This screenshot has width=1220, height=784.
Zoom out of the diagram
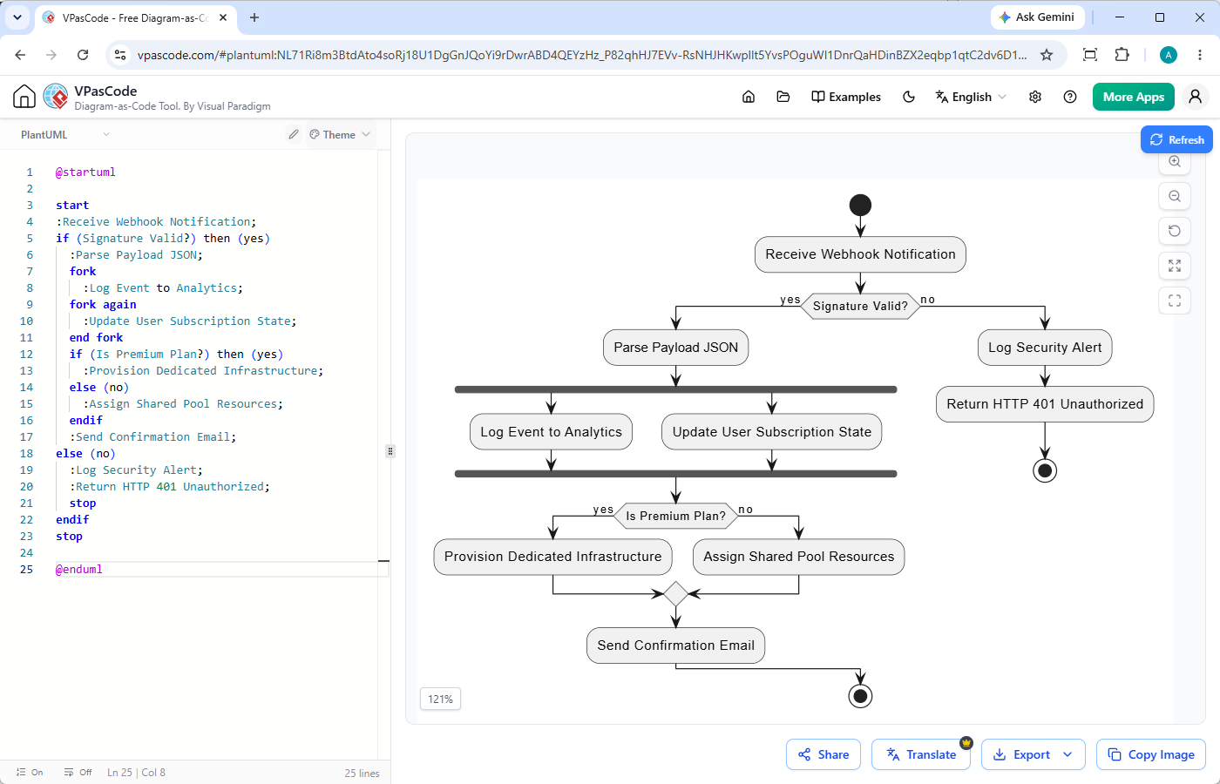(1175, 196)
